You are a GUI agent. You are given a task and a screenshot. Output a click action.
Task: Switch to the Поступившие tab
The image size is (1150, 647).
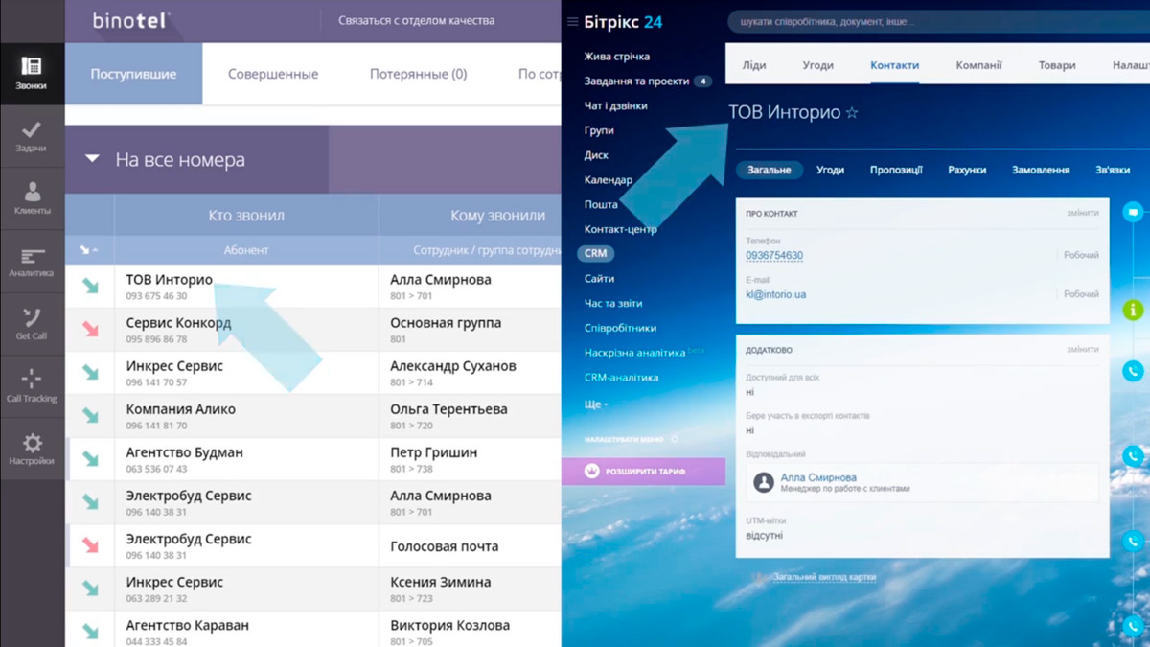[x=133, y=74]
